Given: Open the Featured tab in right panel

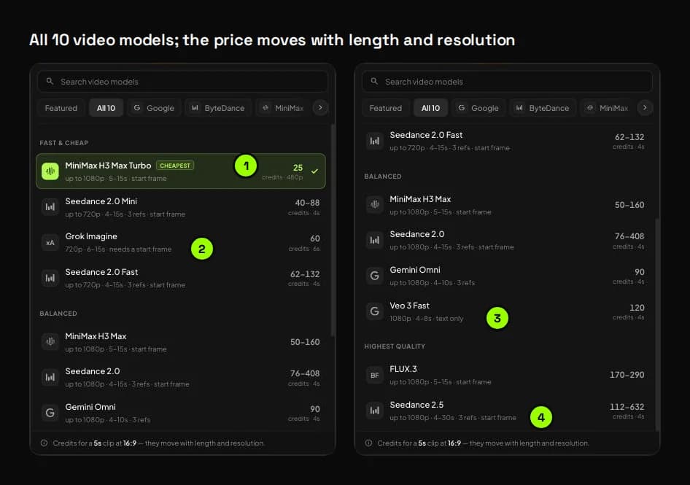Looking at the screenshot, I should point(386,108).
